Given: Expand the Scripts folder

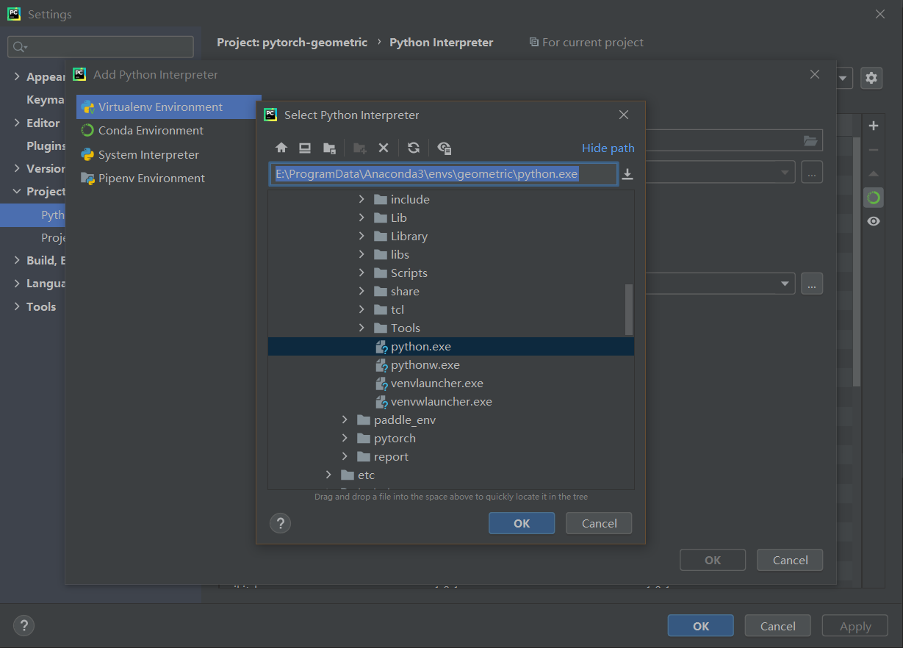Looking at the screenshot, I should [x=361, y=273].
